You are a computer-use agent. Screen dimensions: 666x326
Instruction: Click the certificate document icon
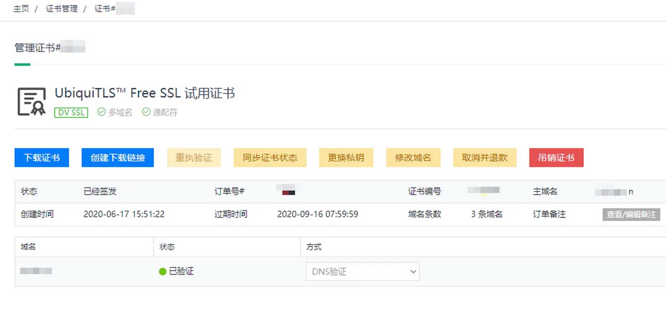point(32,101)
